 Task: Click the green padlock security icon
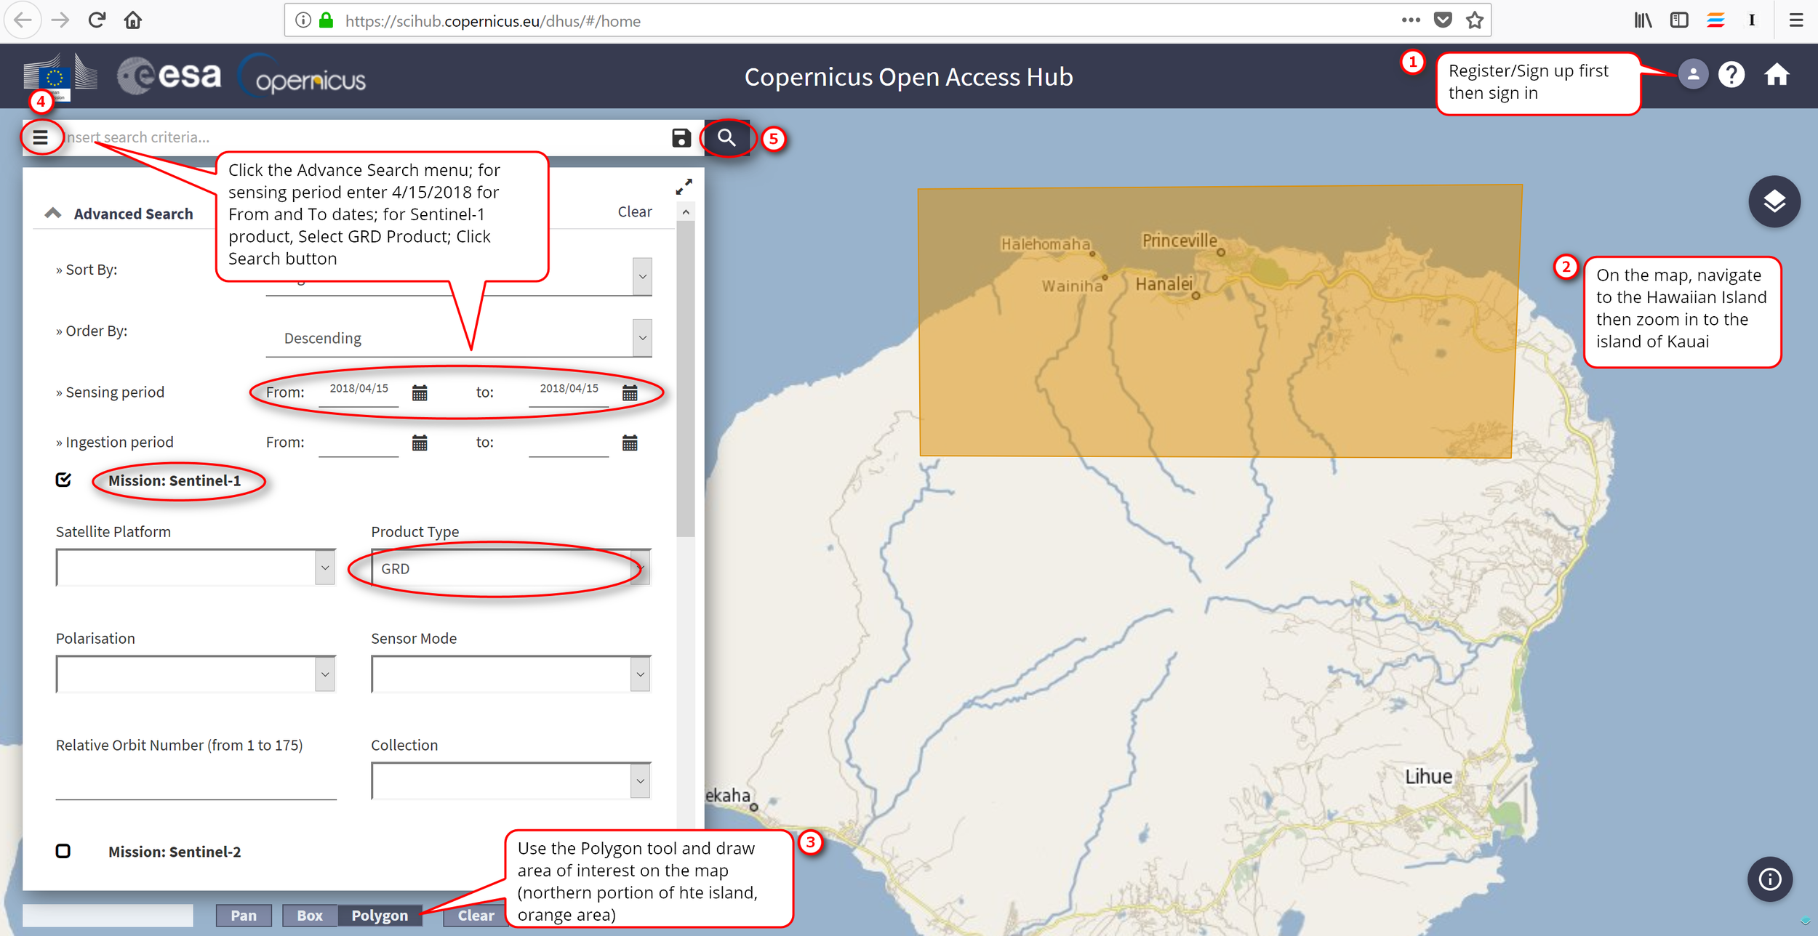327,20
